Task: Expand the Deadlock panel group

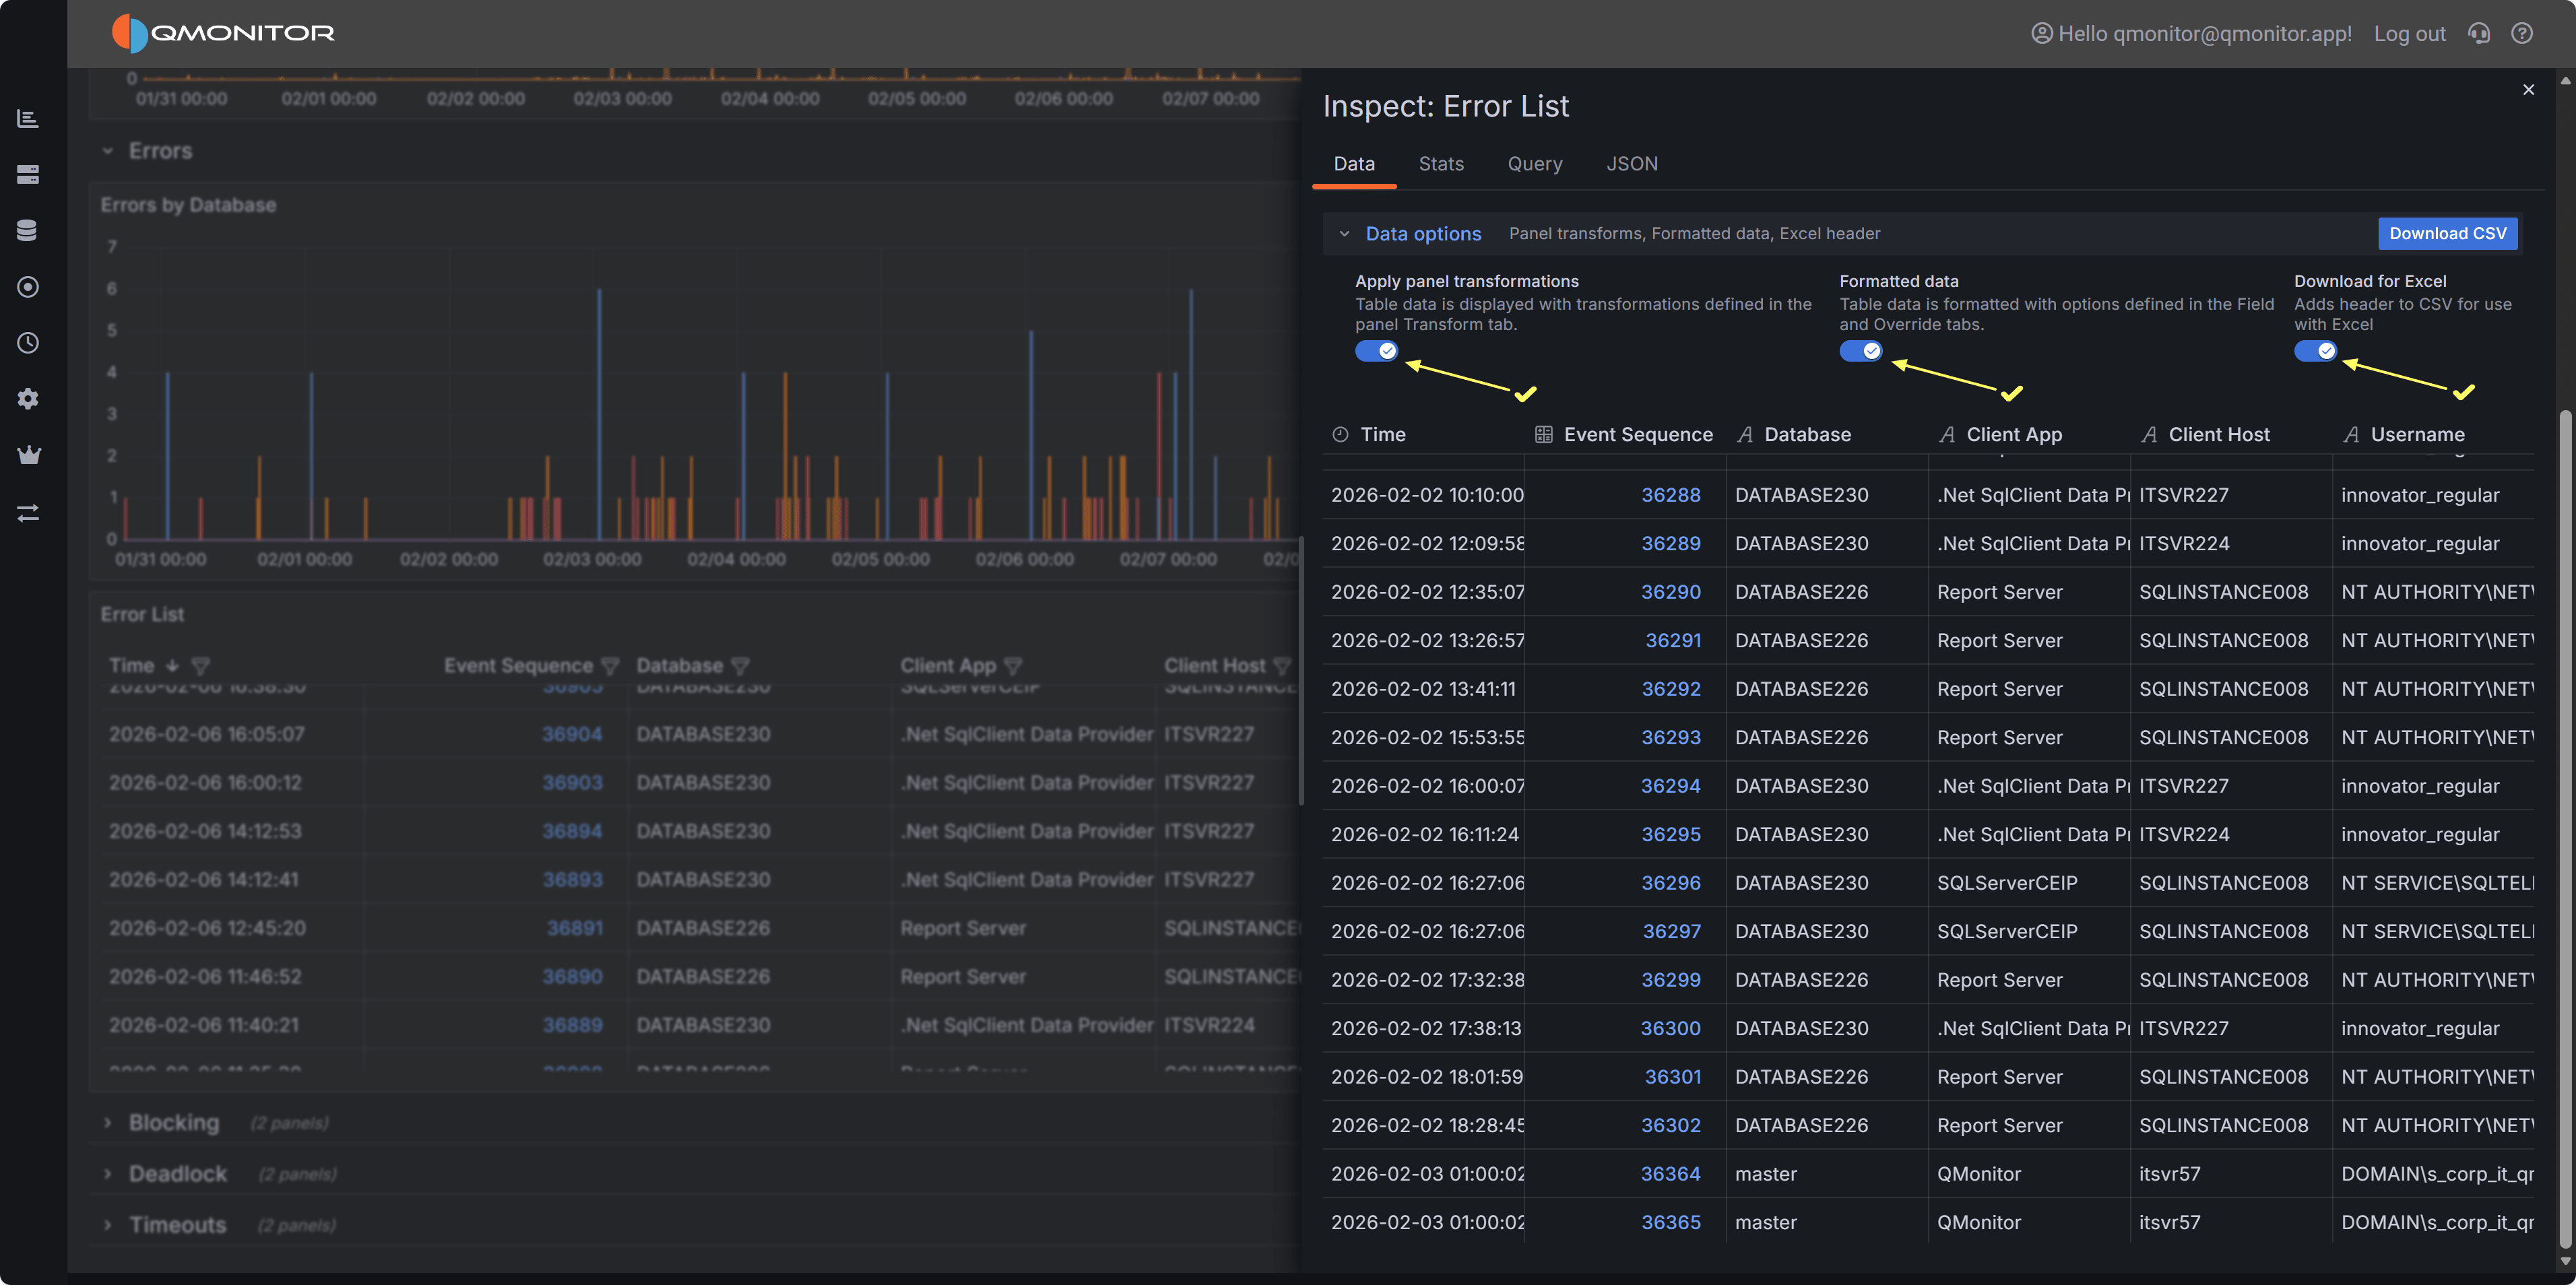Action: (177, 1174)
